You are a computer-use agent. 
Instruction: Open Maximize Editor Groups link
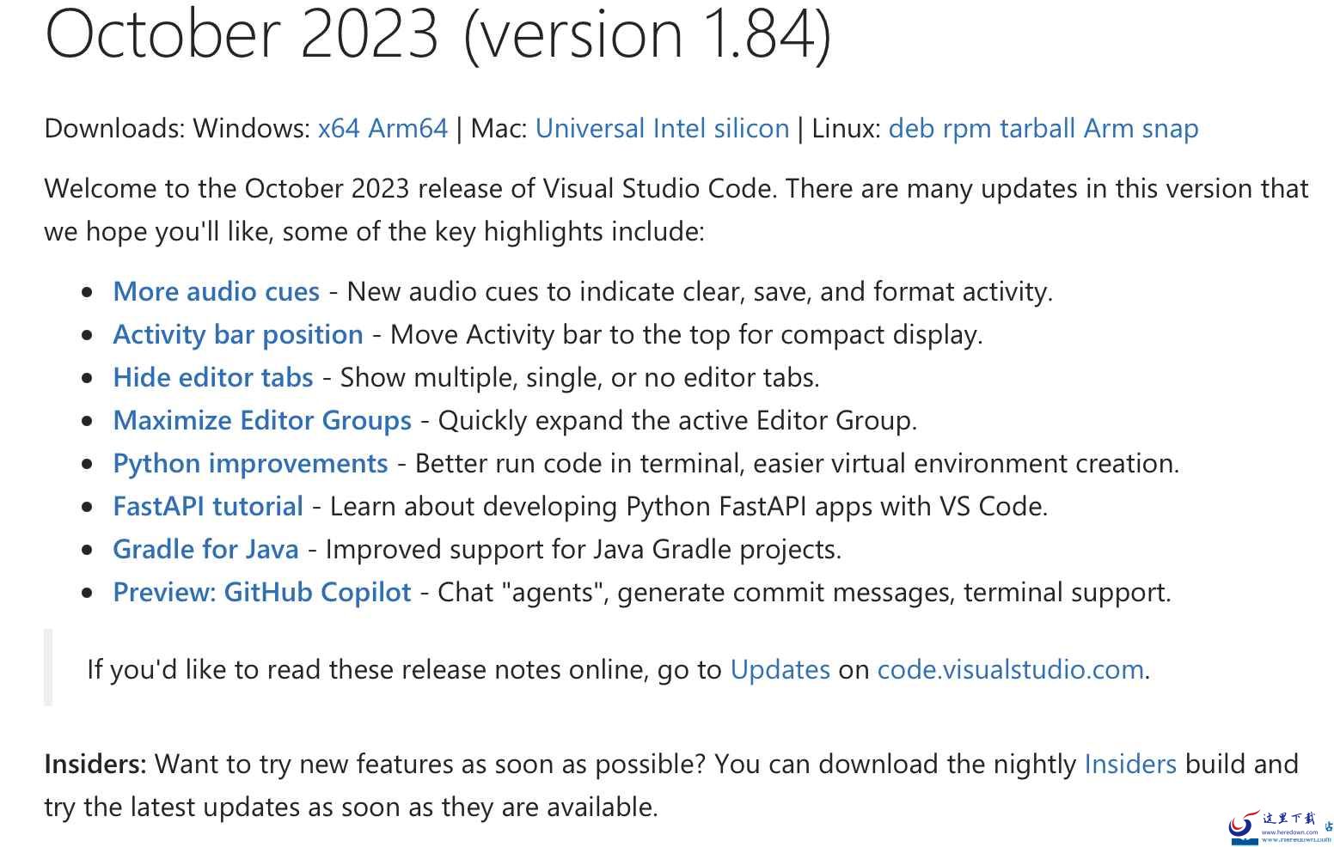tap(262, 421)
